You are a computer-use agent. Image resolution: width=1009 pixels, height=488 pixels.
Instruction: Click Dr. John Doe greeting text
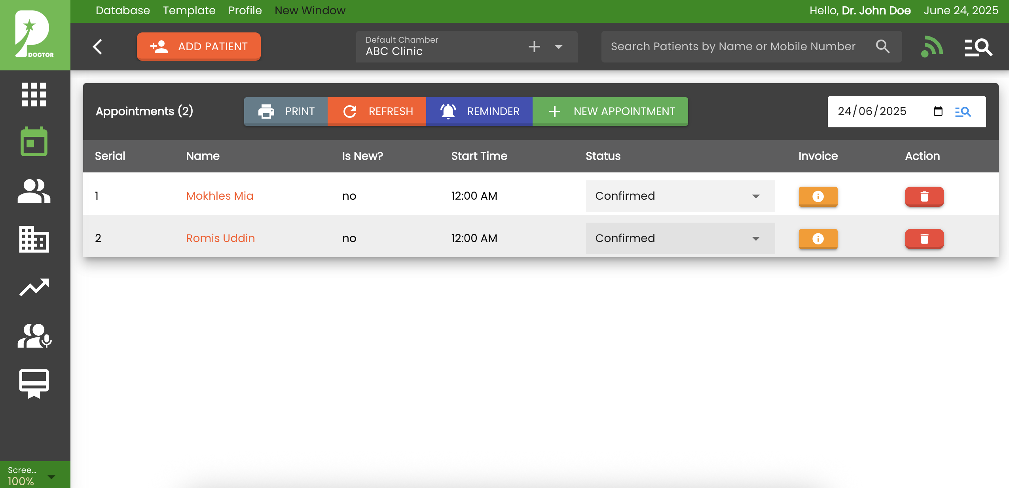pos(876,10)
